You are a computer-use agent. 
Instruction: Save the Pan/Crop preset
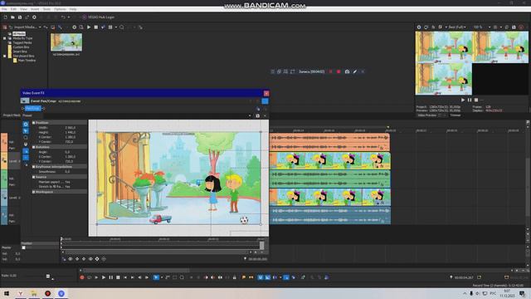click(257, 115)
